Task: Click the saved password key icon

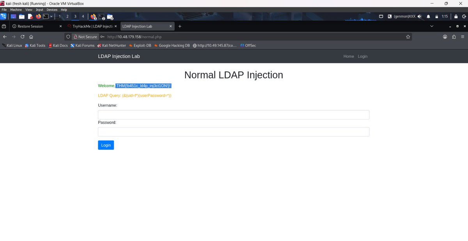Action: click(103, 37)
